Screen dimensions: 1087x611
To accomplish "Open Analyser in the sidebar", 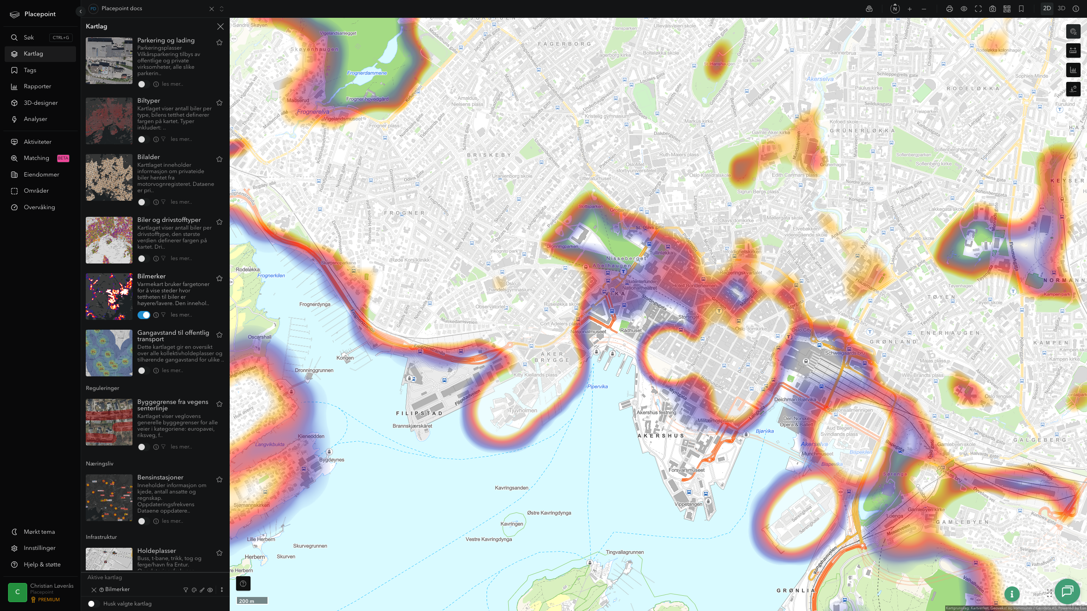I will 40,119.
